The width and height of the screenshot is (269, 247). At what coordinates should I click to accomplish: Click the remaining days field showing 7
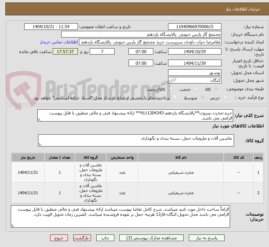pos(102,51)
